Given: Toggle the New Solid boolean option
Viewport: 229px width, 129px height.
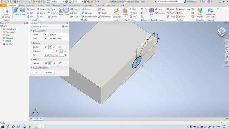Looking at the screenshot, I should pyautogui.click(x=60, y=63).
